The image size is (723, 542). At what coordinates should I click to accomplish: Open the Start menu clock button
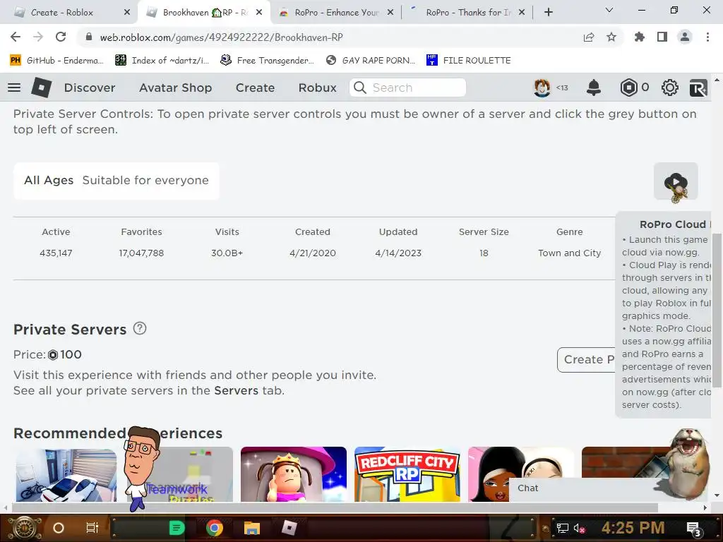pyautogui.click(x=25, y=528)
